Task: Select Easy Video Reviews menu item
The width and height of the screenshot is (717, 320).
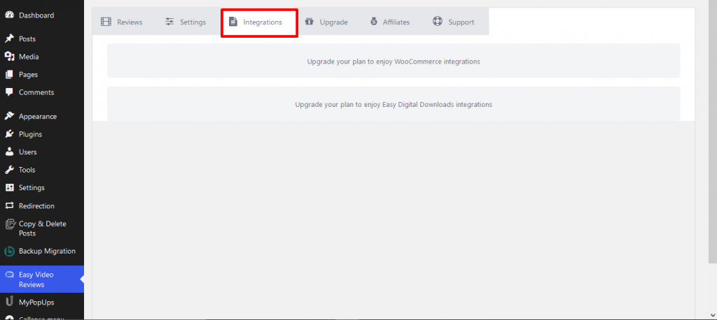Action: [x=42, y=279]
